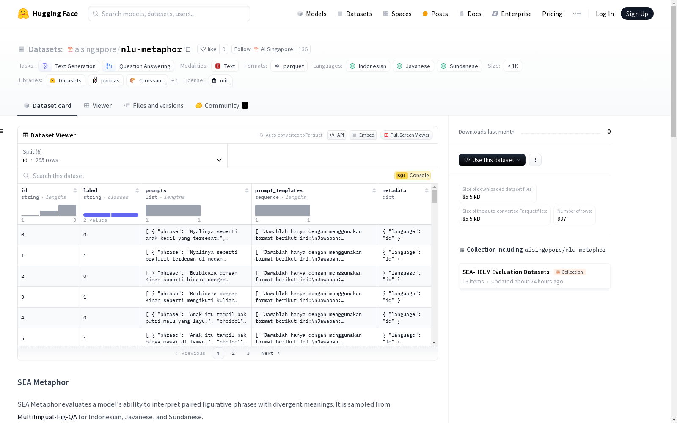The width and height of the screenshot is (677, 423).
Task: Click the aisingapore owner link
Action: coord(96,49)
